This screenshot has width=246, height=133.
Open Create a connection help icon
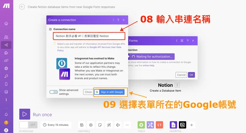point(118,20)
